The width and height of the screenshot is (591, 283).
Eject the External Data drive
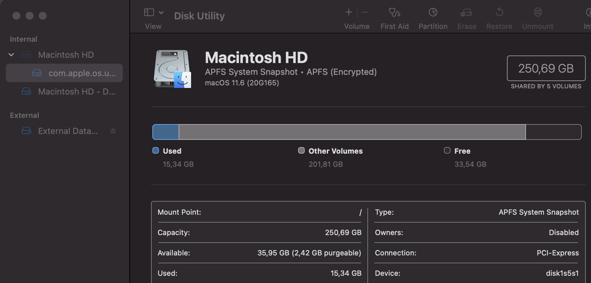(x=113, y=131)
